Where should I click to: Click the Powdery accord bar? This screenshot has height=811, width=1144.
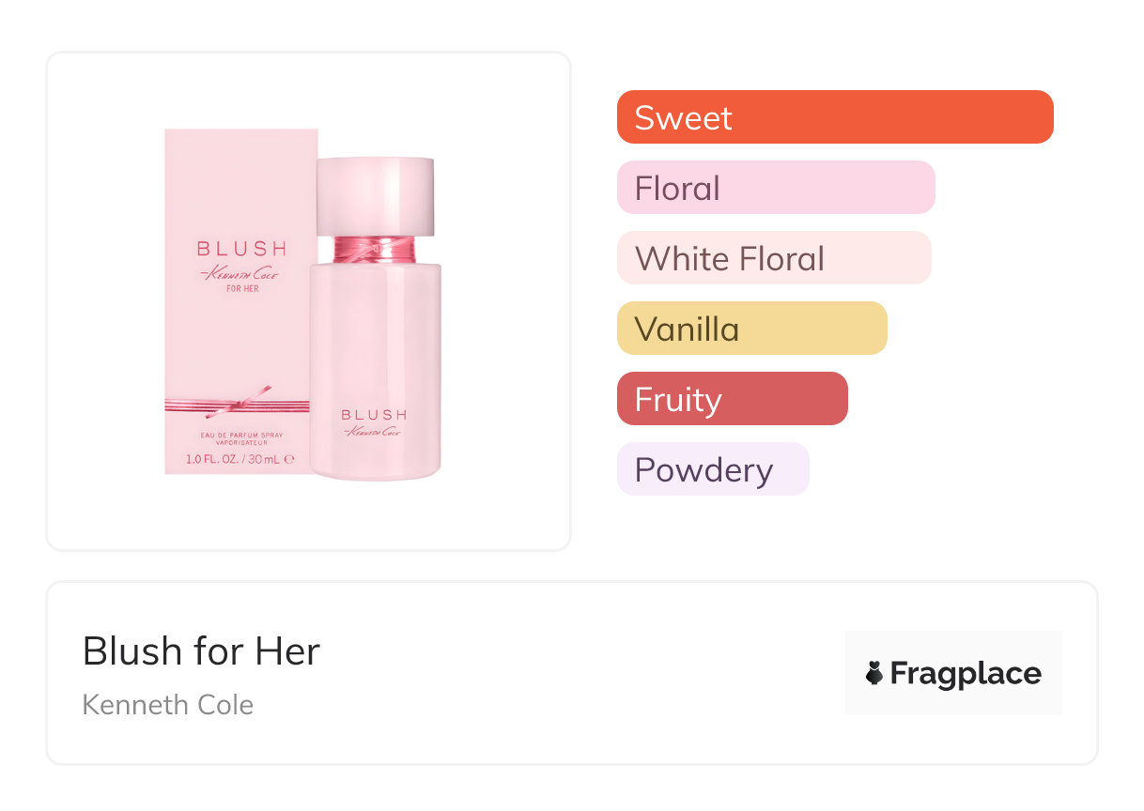click(x=712, y=469)
